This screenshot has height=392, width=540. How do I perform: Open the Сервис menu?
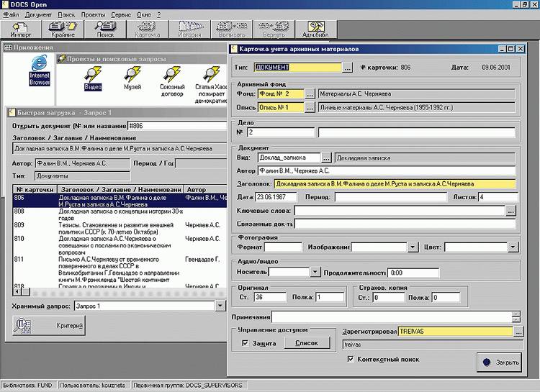pos(121,15)
